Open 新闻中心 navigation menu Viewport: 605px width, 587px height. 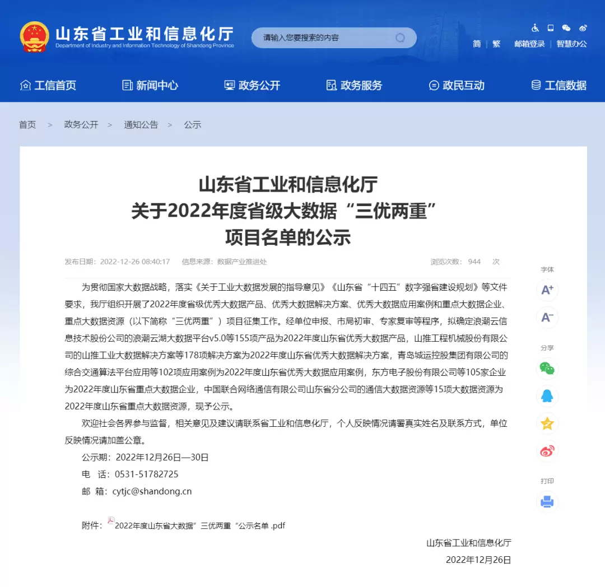(x=150, y=85)
